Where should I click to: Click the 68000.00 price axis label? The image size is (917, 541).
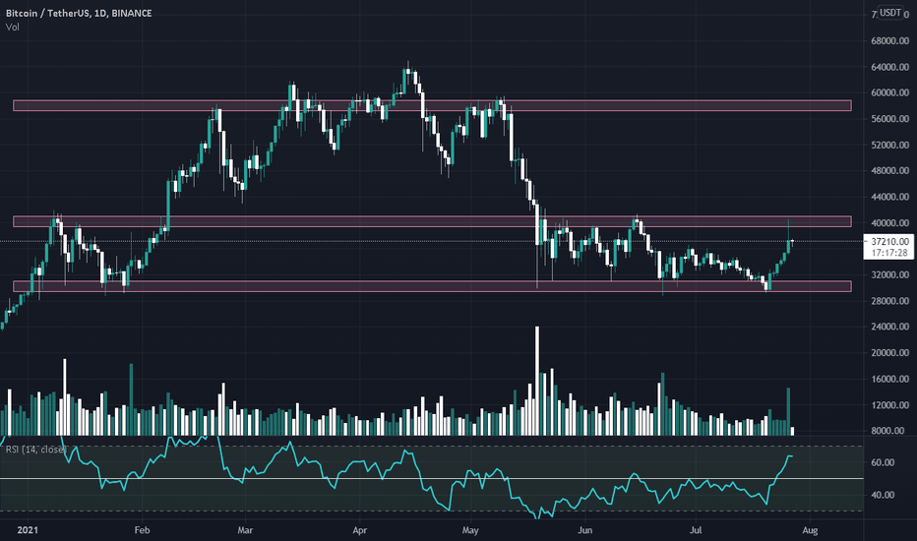pos(889,41)
